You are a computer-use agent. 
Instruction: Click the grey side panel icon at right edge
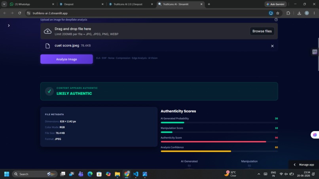pos(315,52)
